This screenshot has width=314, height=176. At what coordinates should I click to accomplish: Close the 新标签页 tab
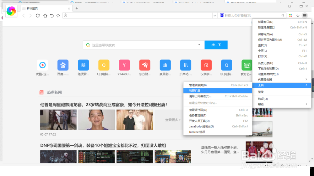(69, 8)
